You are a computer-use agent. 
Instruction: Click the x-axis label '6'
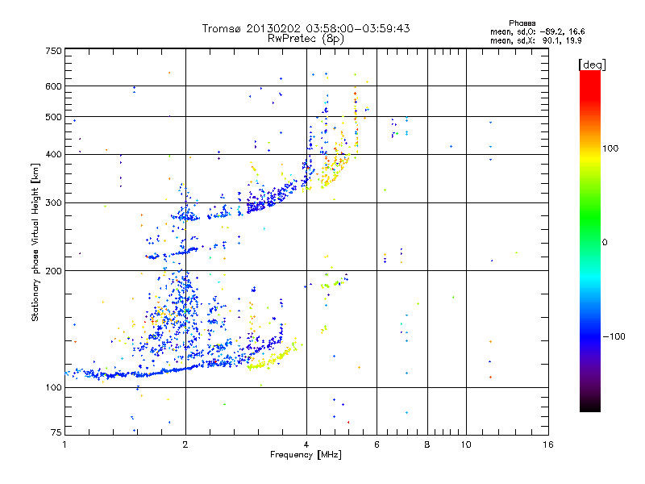point(377,444)
